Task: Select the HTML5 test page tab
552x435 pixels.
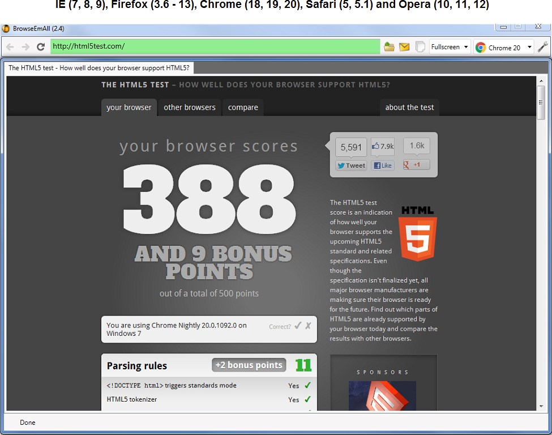Action: [x=99, y=67]
